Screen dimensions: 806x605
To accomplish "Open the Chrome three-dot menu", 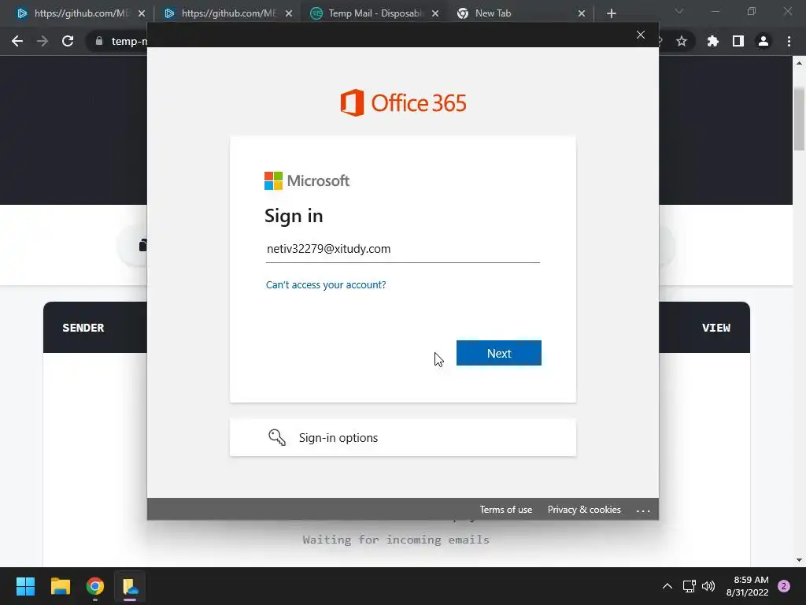I will tap(789, 41).
